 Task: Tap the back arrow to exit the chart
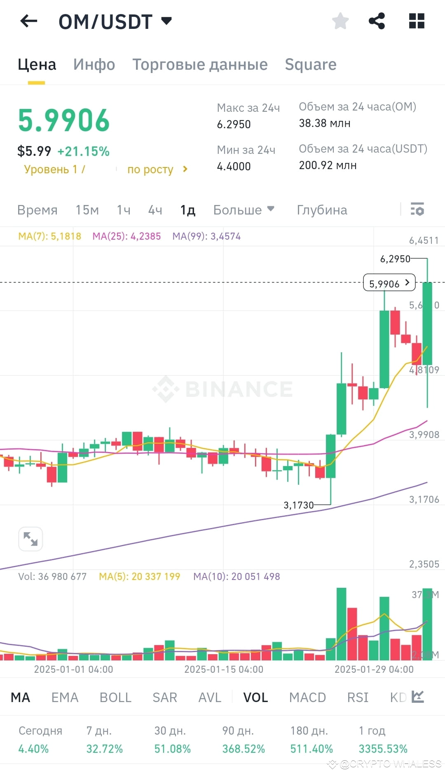[x=28, y=21]
